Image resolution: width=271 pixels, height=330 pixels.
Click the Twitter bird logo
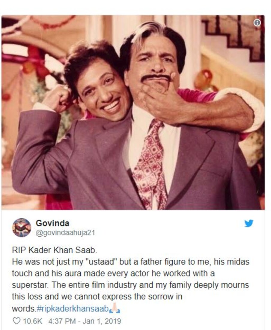(x=249, y=223)
